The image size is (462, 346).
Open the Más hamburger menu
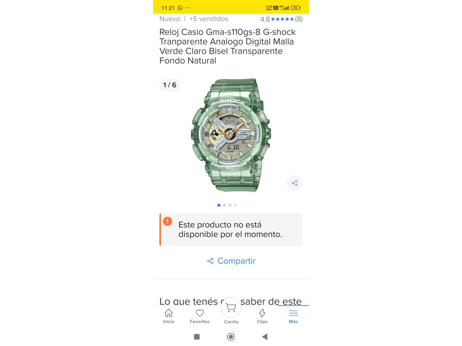coord(293,316)
